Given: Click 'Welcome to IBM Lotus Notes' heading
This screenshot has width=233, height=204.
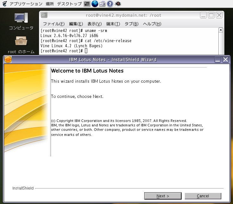Looking at the screenshot, I should coord(87,71).
